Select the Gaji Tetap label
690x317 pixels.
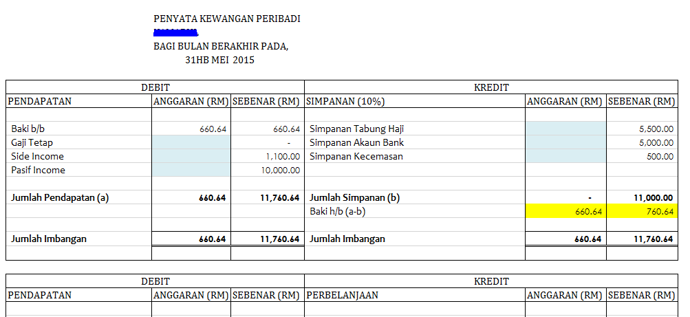tap(32, 142)
